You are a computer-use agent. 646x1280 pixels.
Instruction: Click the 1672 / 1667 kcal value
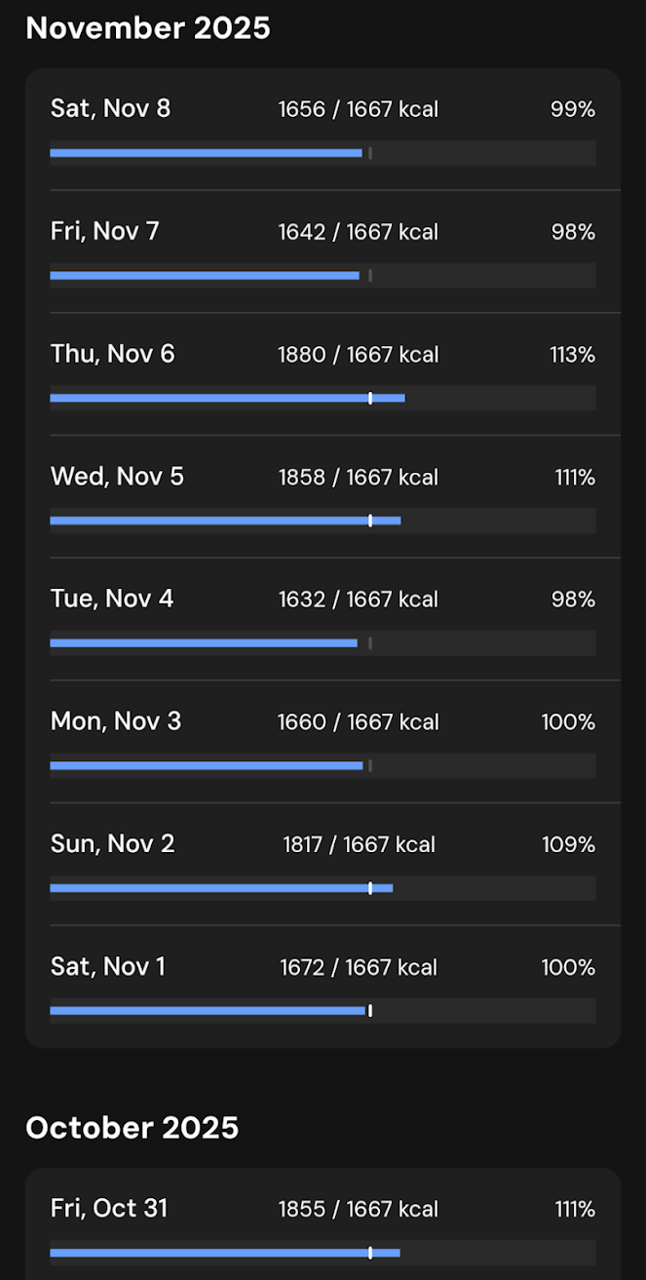(x=358, y=967)
